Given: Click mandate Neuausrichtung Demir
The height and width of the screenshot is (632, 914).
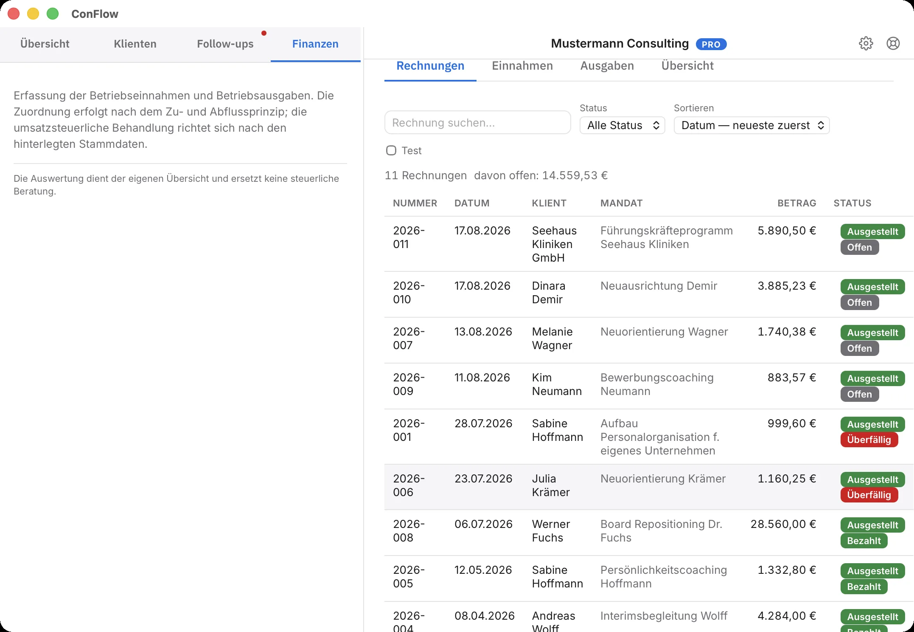Looking at the screenshot, I should pos(659,286).
